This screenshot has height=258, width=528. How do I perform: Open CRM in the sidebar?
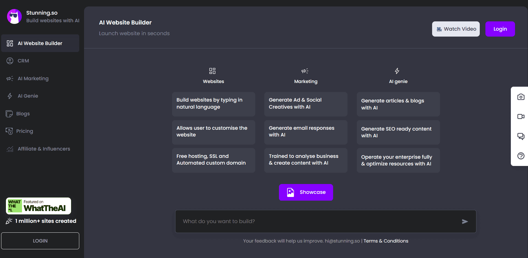pyautogui.click(x=23, y=61)
